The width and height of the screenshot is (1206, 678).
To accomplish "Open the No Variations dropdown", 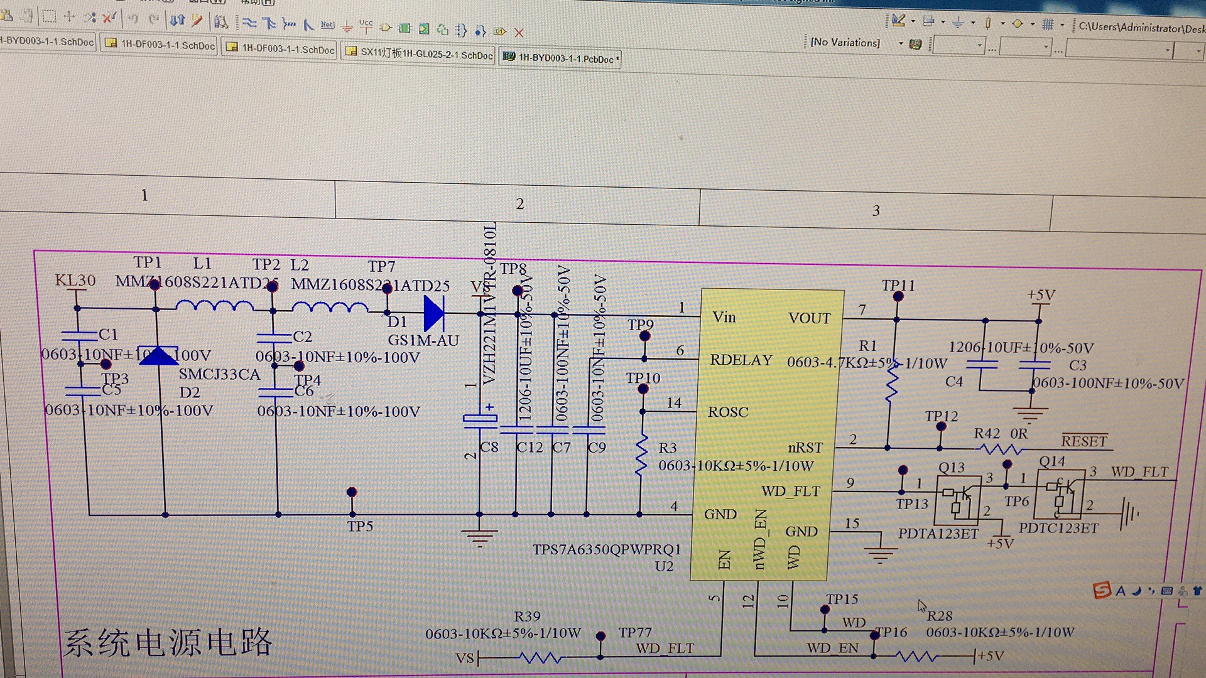I will [x=901, y=43].
